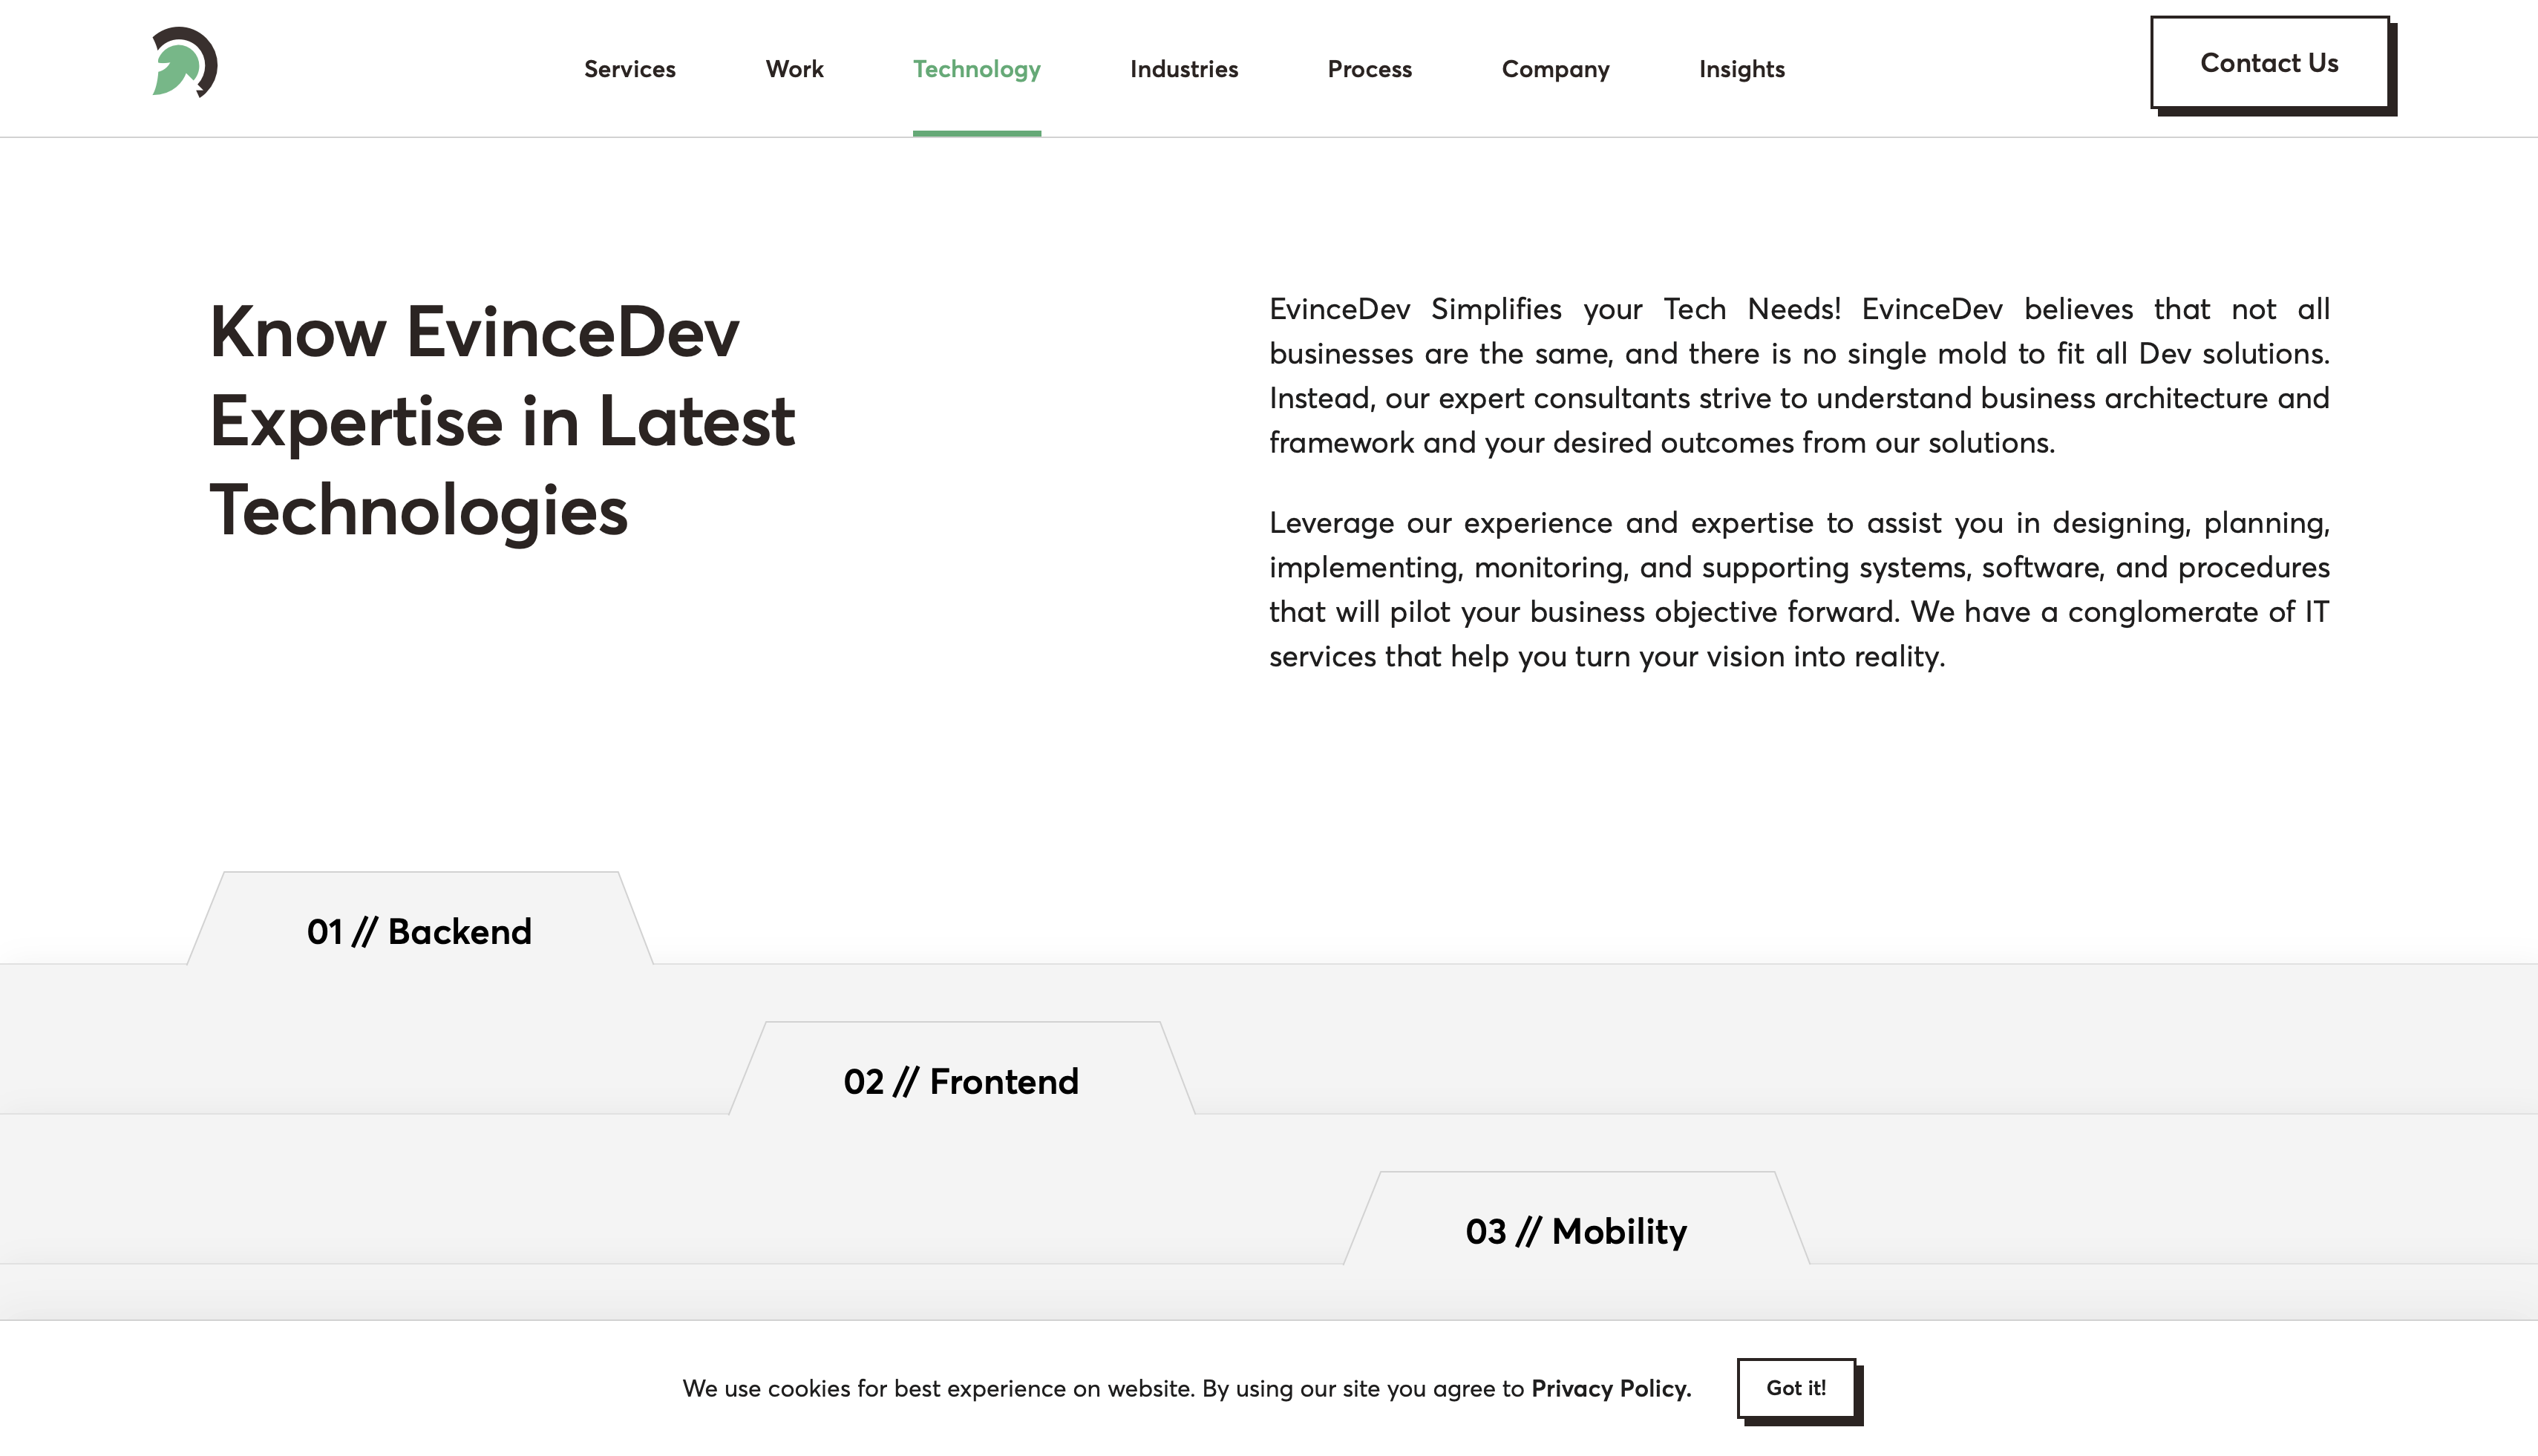Open the Process nav link

pyautogui.click(x=1369, y=69)
